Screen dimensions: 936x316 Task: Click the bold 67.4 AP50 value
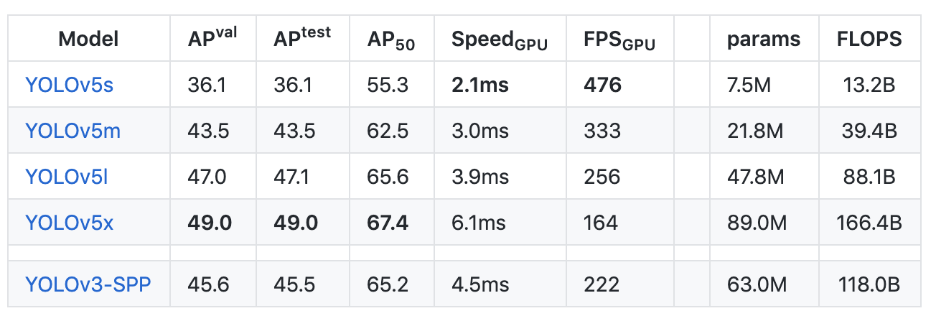[x=388, y=223]
